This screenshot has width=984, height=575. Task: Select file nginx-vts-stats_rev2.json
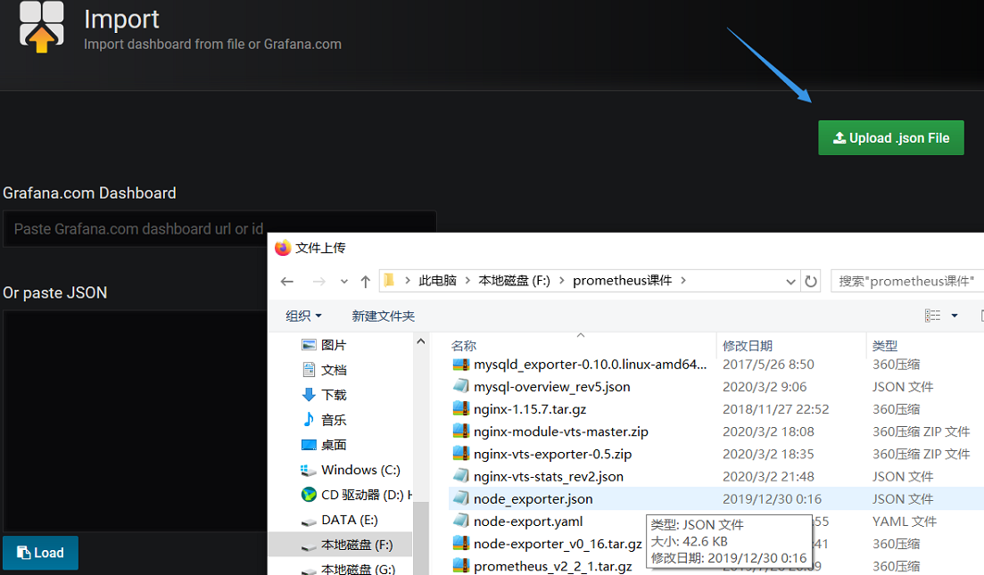pos(549,477)
